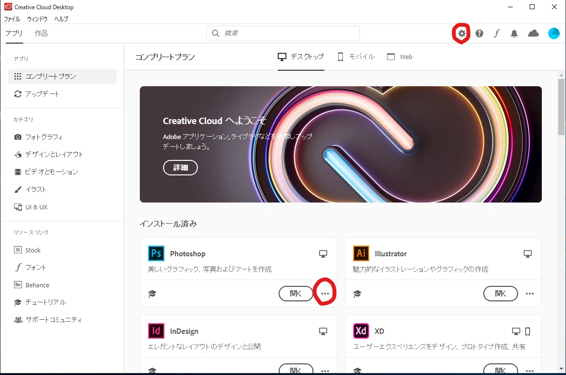Viewport: 566px width, 375px height.
Task: Open the ヘルプ menu
Action: (61, 19)
